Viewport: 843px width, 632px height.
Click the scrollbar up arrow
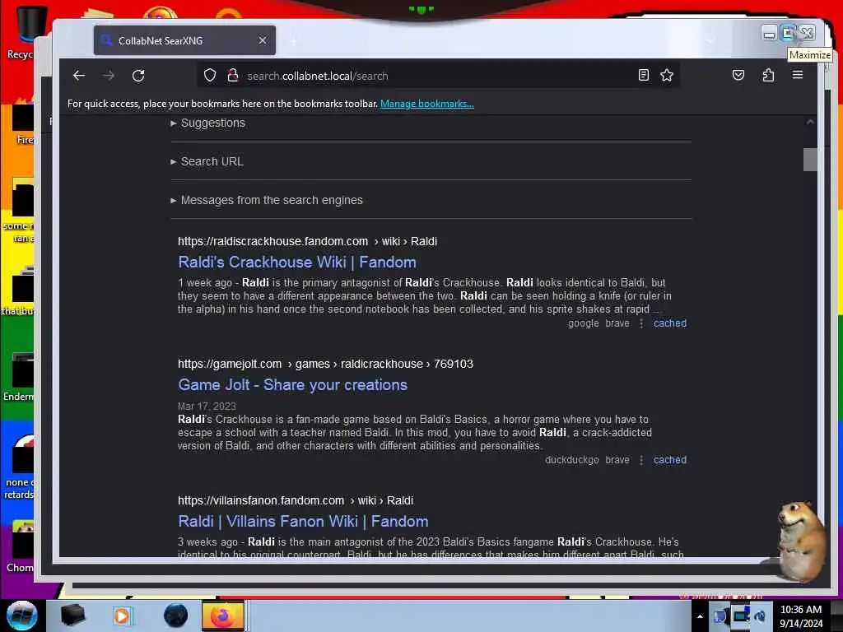tap(810, 123)
